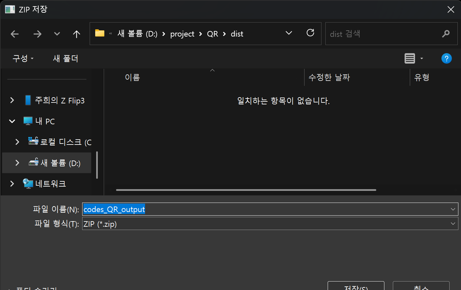
Task: Collapse the 내 PC tree node
Action: point(12,121)
